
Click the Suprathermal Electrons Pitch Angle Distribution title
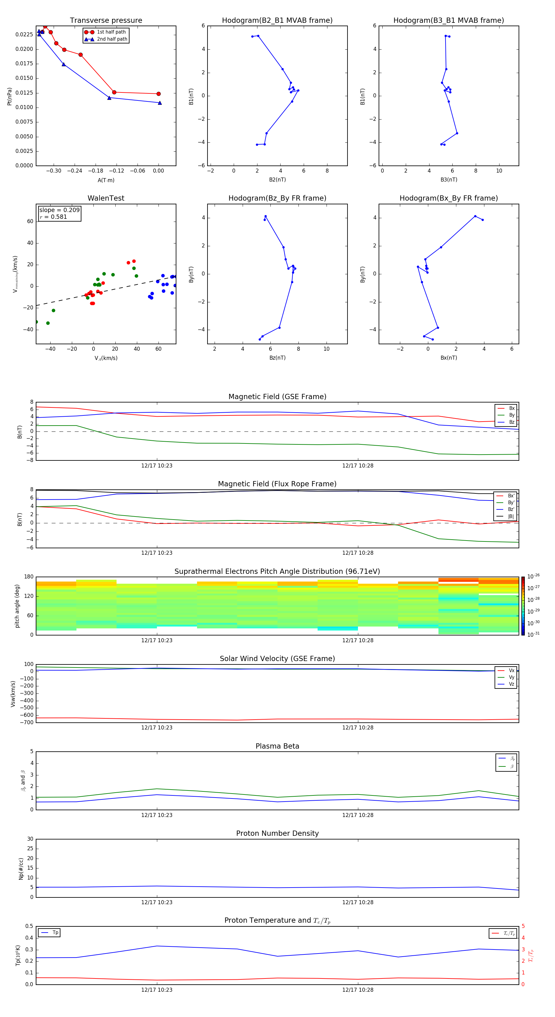277,572
